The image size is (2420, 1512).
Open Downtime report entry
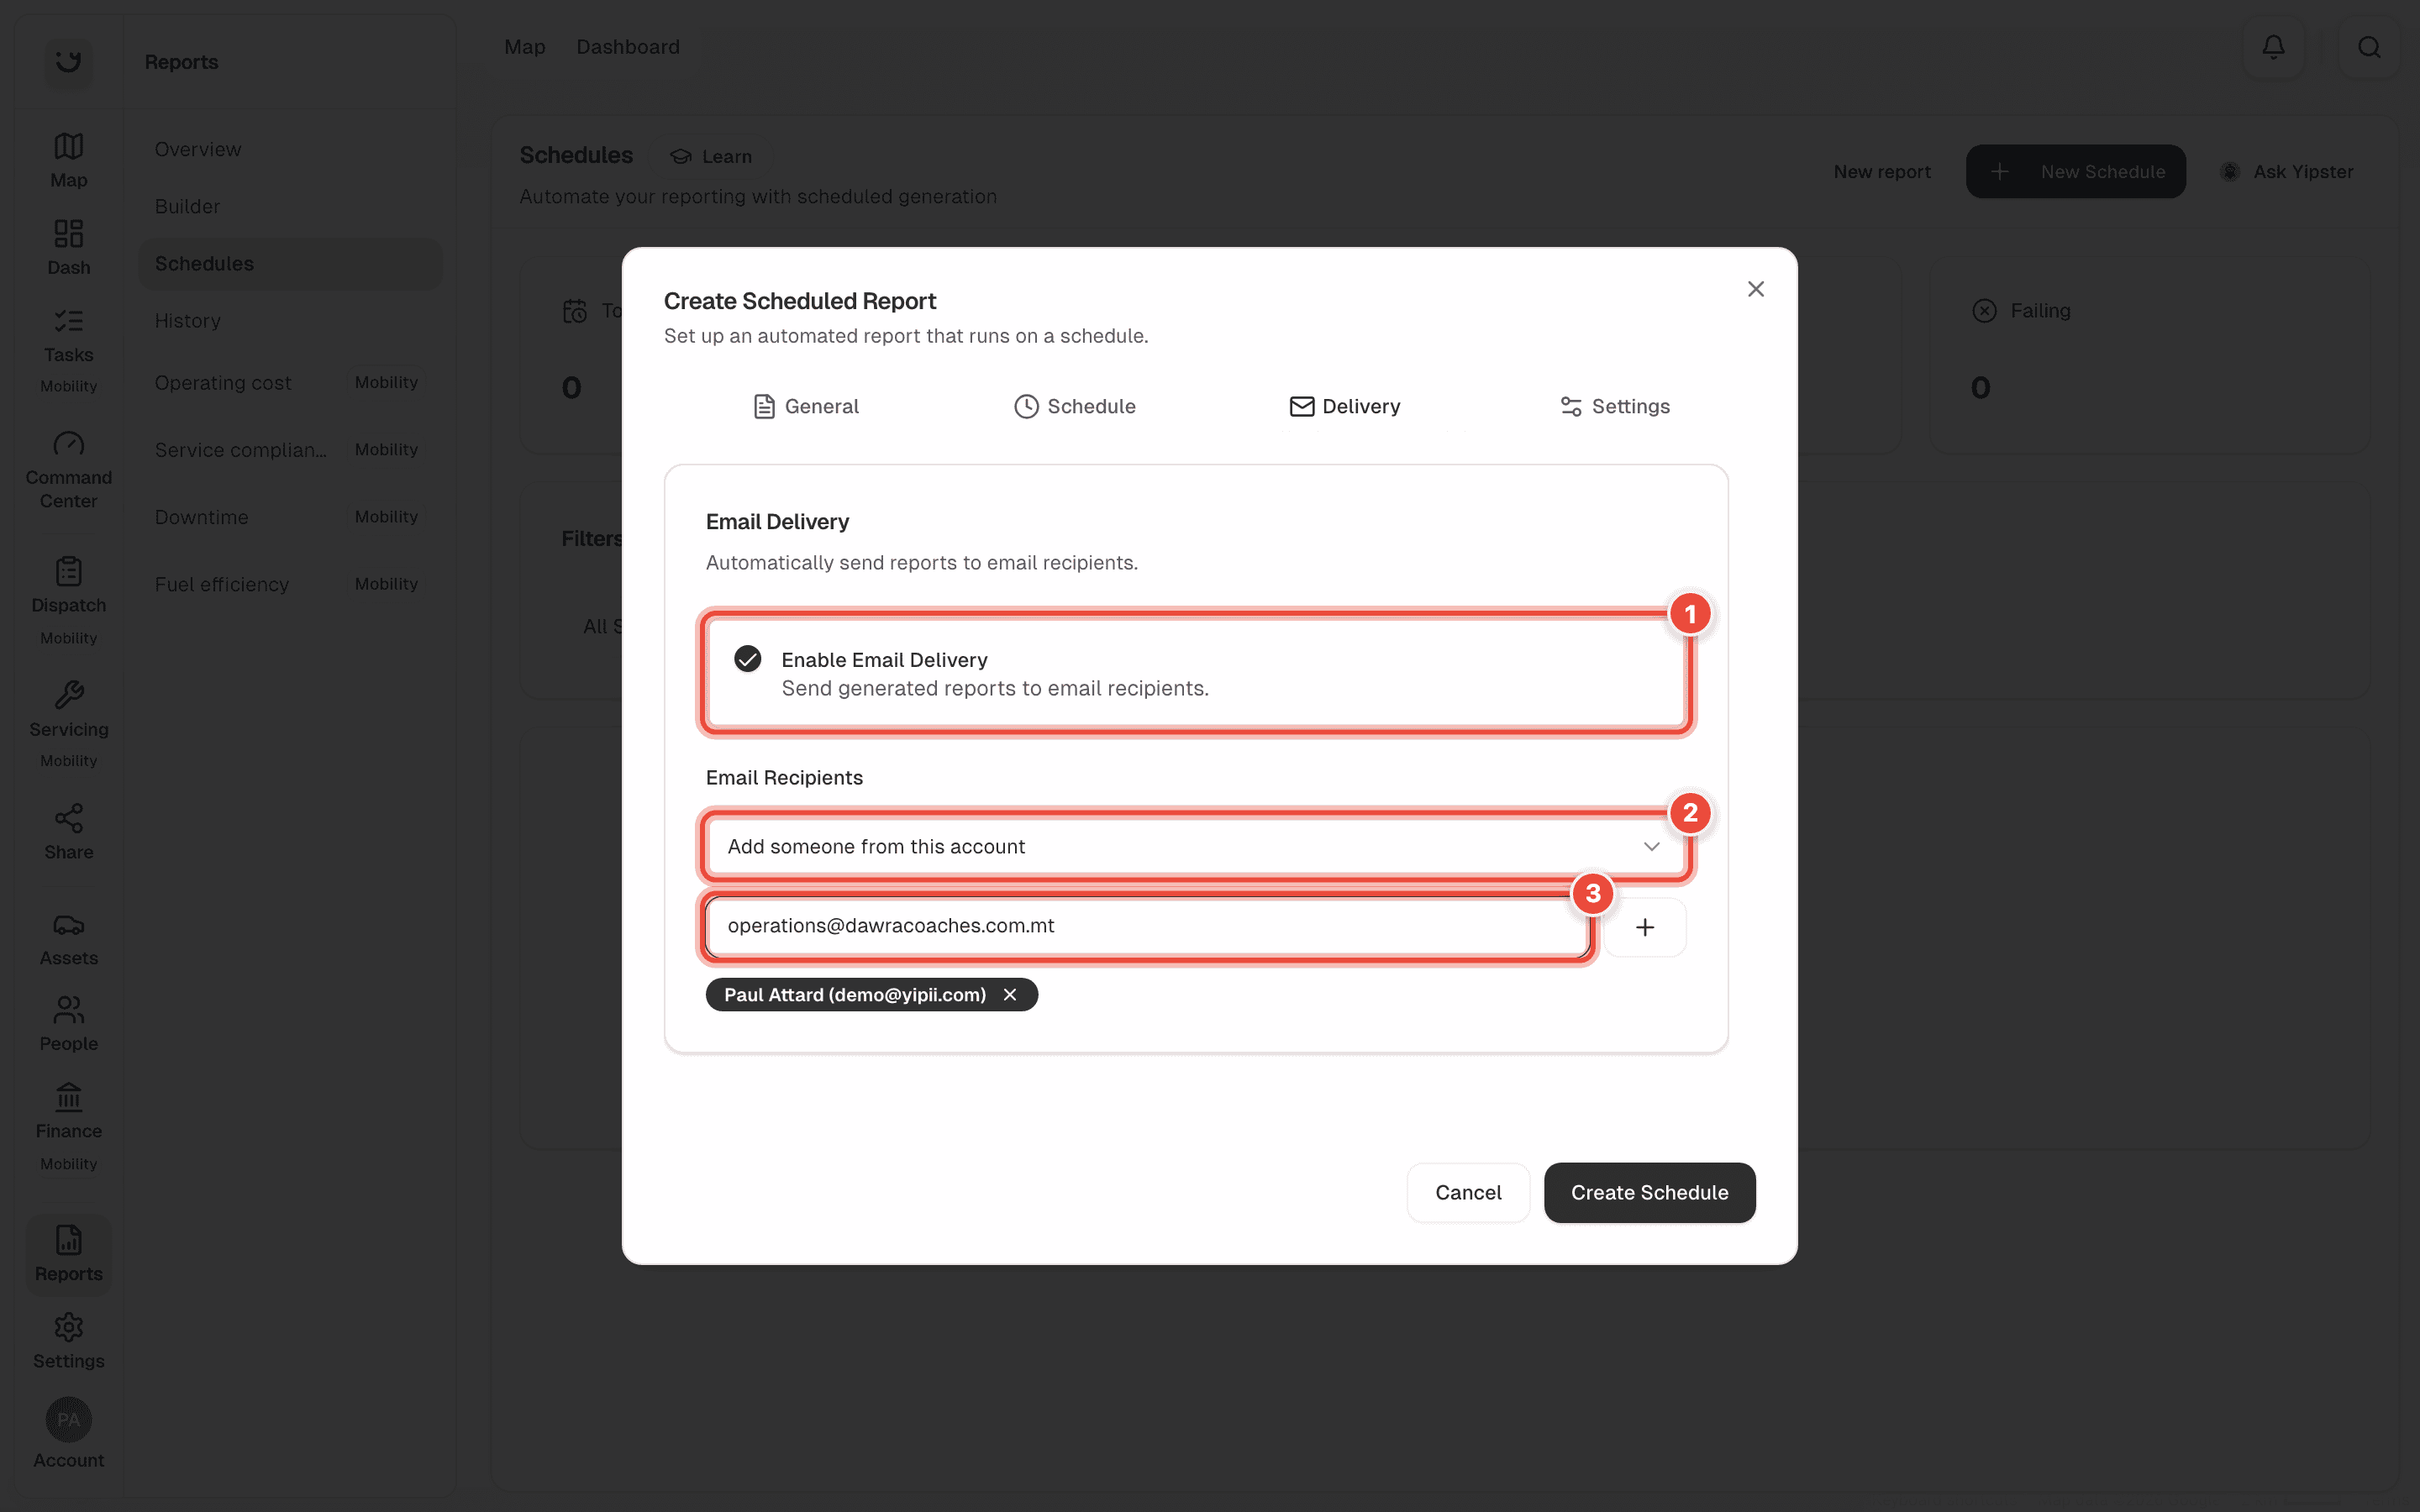[290, 517]
